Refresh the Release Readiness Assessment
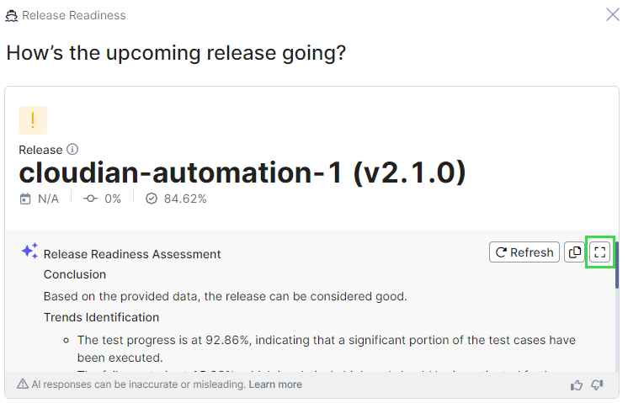 (x=524, y=252)
